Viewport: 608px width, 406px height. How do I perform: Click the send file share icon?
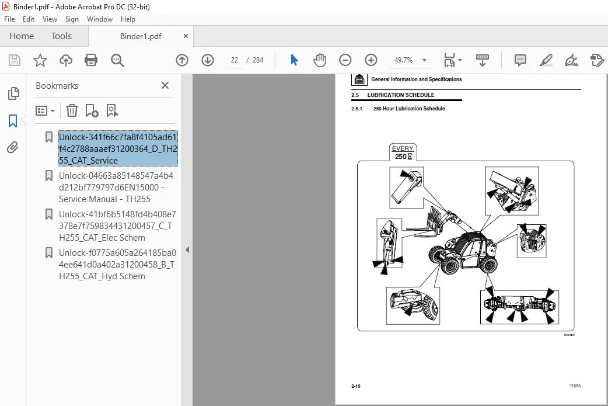[597, 60]
